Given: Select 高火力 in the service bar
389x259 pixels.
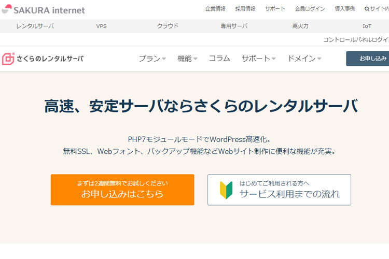Looking at the screenshot, I should pyautogui.click(x=300, y=26).
